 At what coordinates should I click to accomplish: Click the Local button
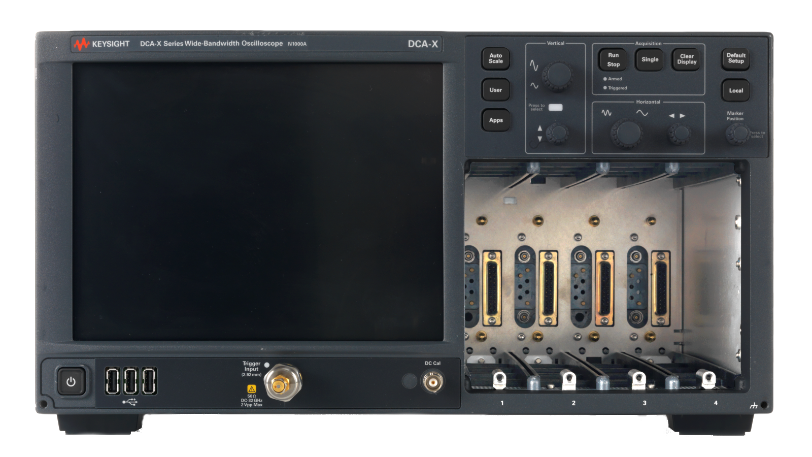pyautogui.click(x=736, y=90)
